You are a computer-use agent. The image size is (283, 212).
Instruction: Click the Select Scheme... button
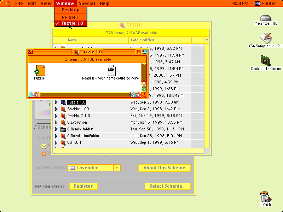pyautogui.click(x=167, y=186)
